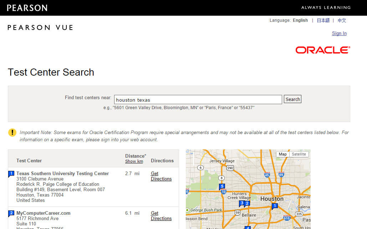Click the Roderick R. Paige College of Education line
This screenshot has height=229, width=367.
click(58, 184)
